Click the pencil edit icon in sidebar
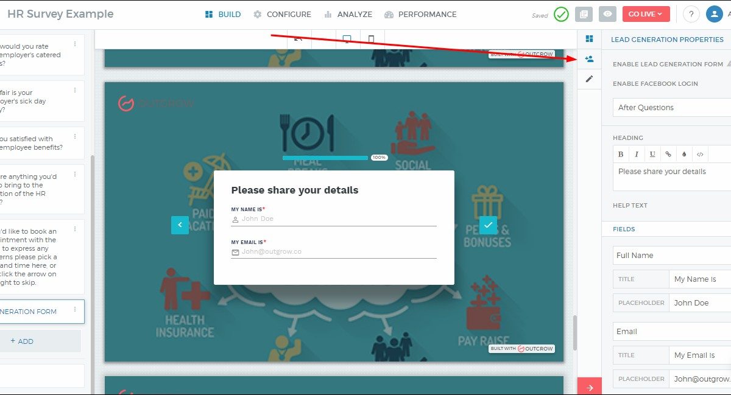The image size is (731, 395). tap(589, 79)
